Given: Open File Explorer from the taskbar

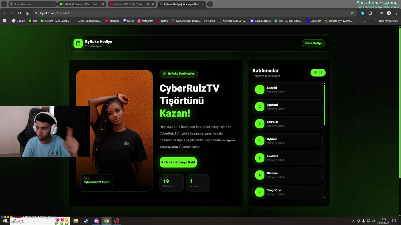Looking at the screenshot, I should pyautogui.click(x=76, y=221).
